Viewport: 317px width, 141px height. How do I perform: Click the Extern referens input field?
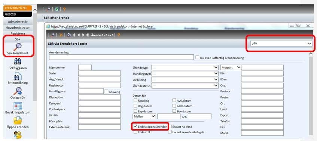[100, 127]
